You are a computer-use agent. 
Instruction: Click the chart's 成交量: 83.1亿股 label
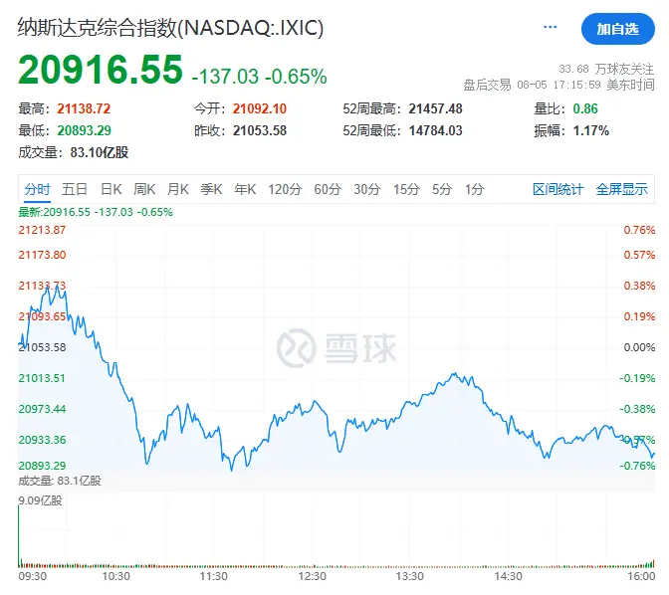(60, 482)
